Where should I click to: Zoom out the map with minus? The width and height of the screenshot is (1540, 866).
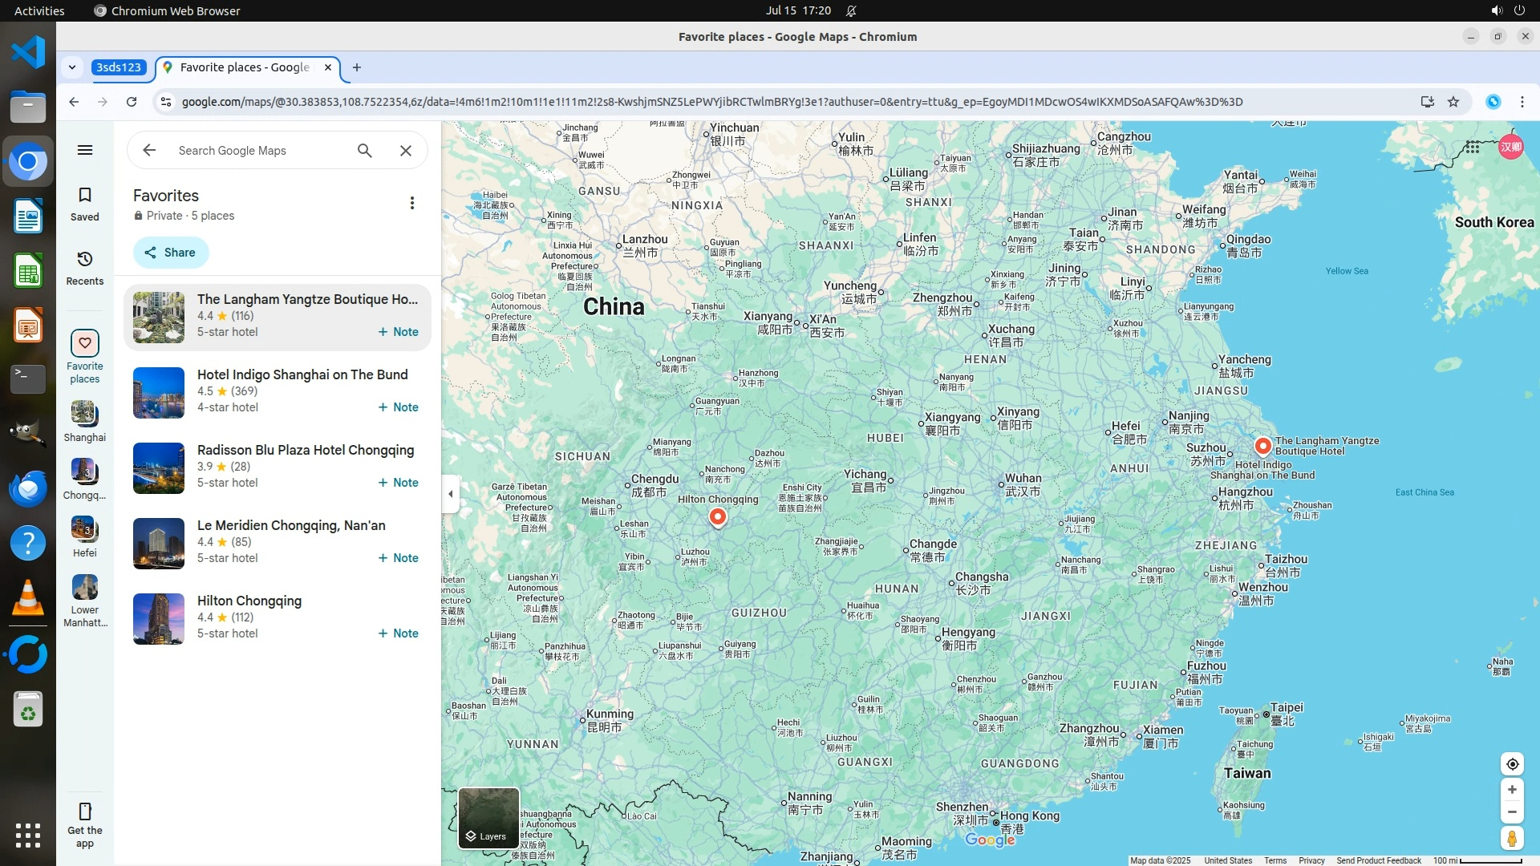click(x=1512, y=812)
